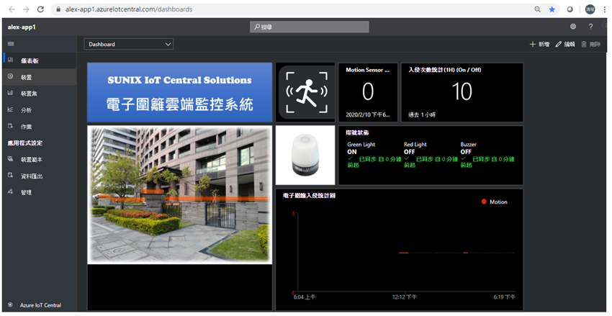Image resolution: width=612 pixels, height=316 pixels.
Task: Select 裝置 in the sidebar
Action: tap(39, 77)
